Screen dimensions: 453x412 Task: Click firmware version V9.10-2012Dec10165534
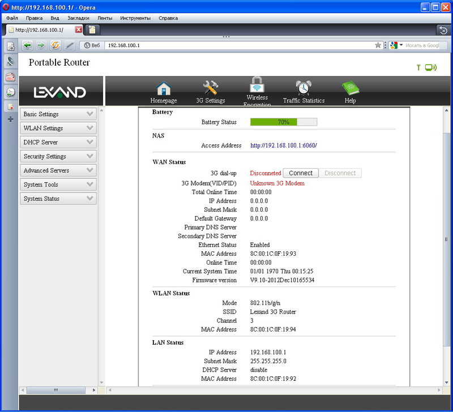tap(282, 280)
